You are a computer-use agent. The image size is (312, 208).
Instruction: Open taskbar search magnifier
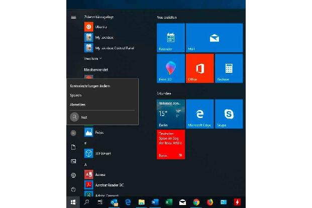pos(86,202)
